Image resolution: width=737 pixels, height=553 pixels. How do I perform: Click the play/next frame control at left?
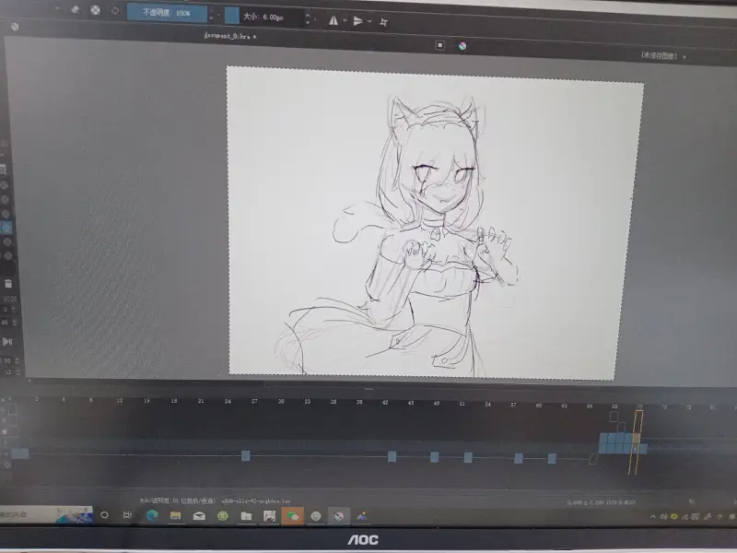[x=7, y=342]
